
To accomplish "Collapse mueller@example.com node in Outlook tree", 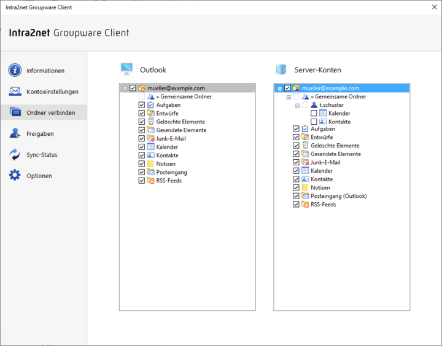I will point(125,88).
